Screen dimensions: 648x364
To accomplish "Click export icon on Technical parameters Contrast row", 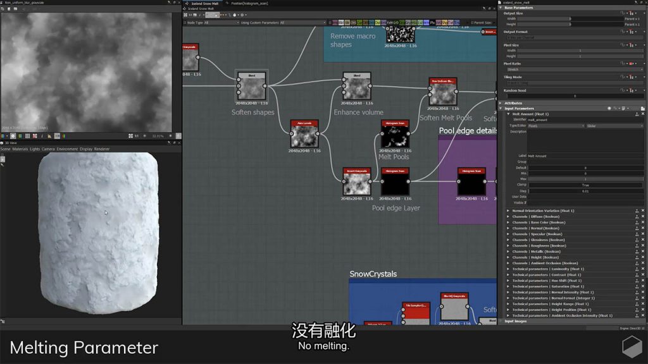I will (x=637, y=274).
